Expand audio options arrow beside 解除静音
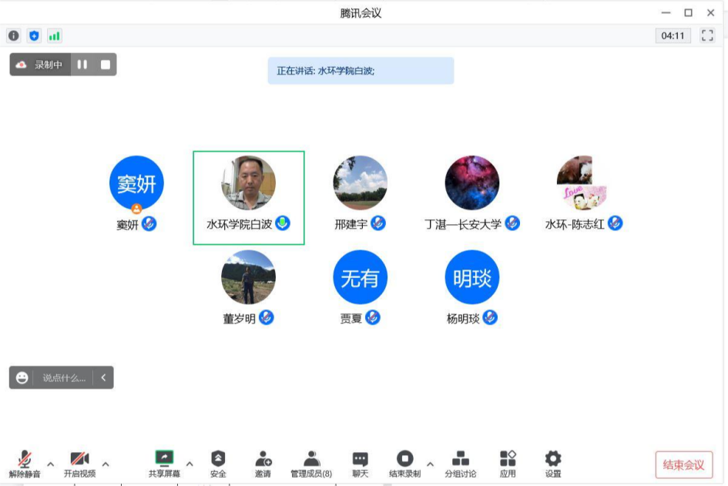This screenshot has width=728, height=486. [x=51, y=464]
